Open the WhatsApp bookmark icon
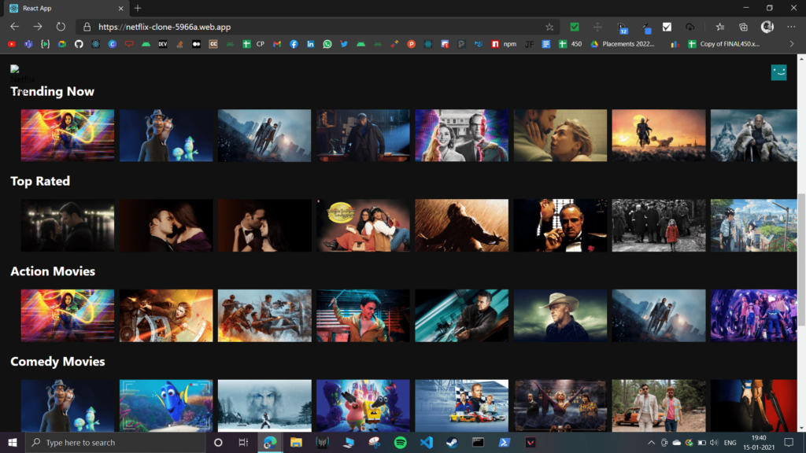The image size is (806, 453). tap(327, 44)
